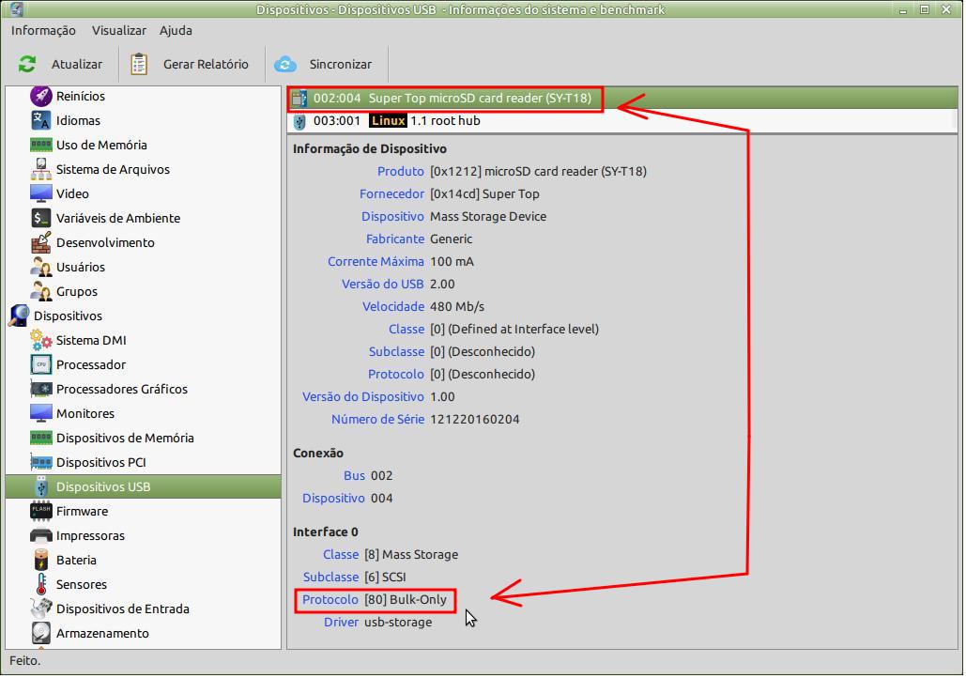Click the Sincronizar cloud icon
This screenshot has height=678, width=966.
[x=285, y=64]
